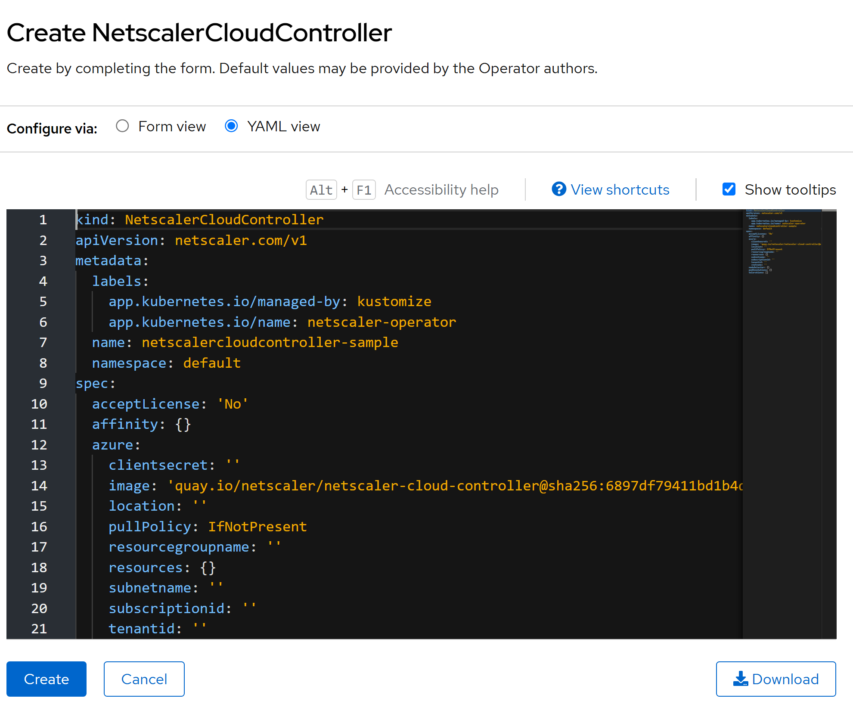Click the location: '' line

click(158, 506)
